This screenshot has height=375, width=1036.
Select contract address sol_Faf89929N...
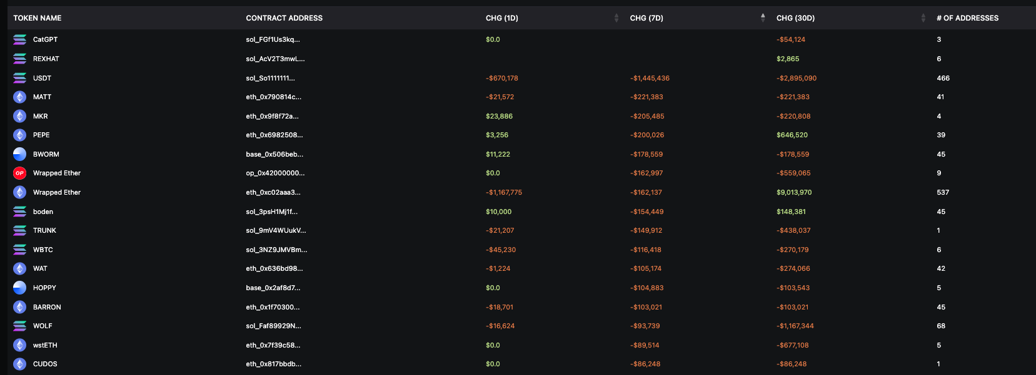coord(273,326)
